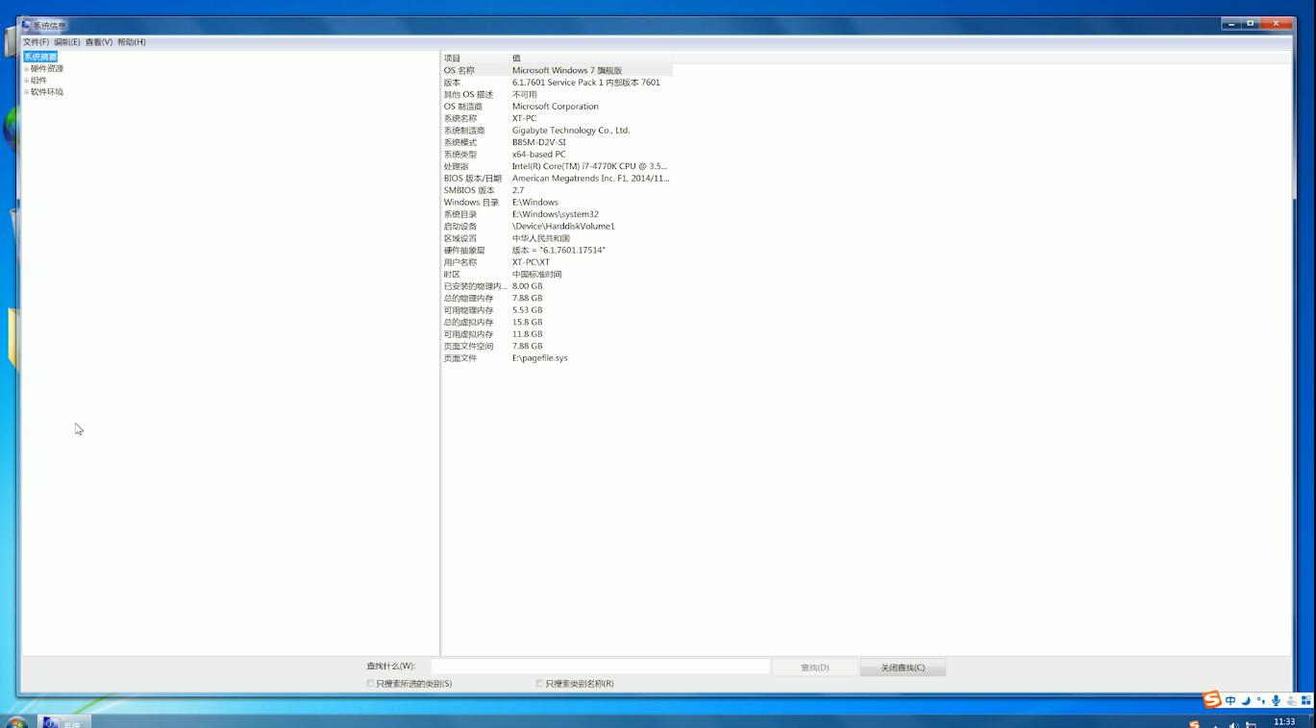Select the 中国标准时间 time zone value
1316x728 pixels.
coord(536,275)
